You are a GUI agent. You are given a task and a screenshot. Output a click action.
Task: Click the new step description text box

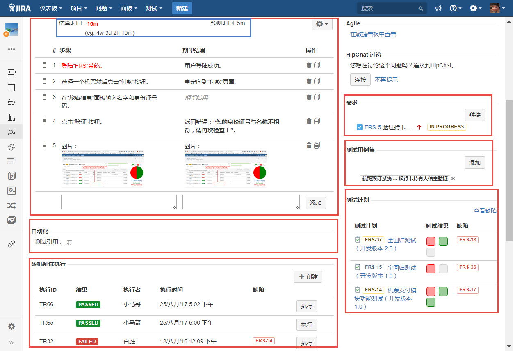coord(119,202)
